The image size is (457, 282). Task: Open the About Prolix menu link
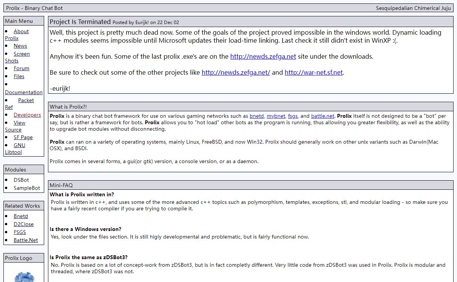[21, 32]
